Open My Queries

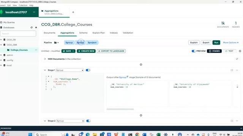coord(9,22)
